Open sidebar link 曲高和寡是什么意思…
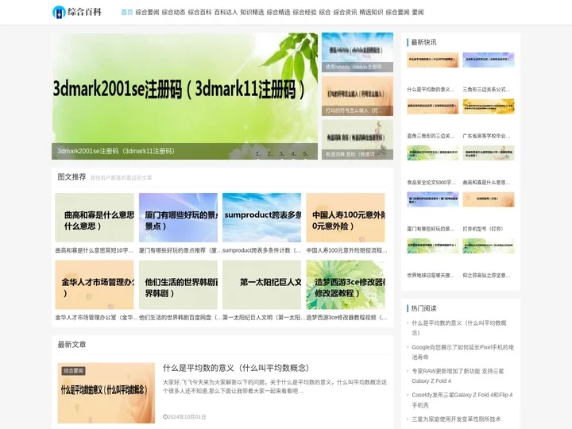Image resolution: width=572 pixels, height=429 pixels. [x=487, y=183]
